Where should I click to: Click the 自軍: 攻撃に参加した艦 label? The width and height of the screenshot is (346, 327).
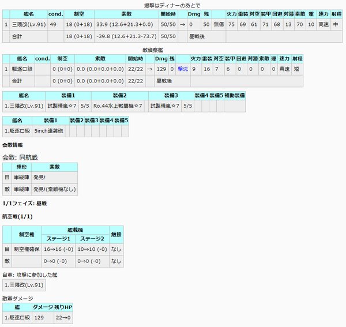(30, 275)
